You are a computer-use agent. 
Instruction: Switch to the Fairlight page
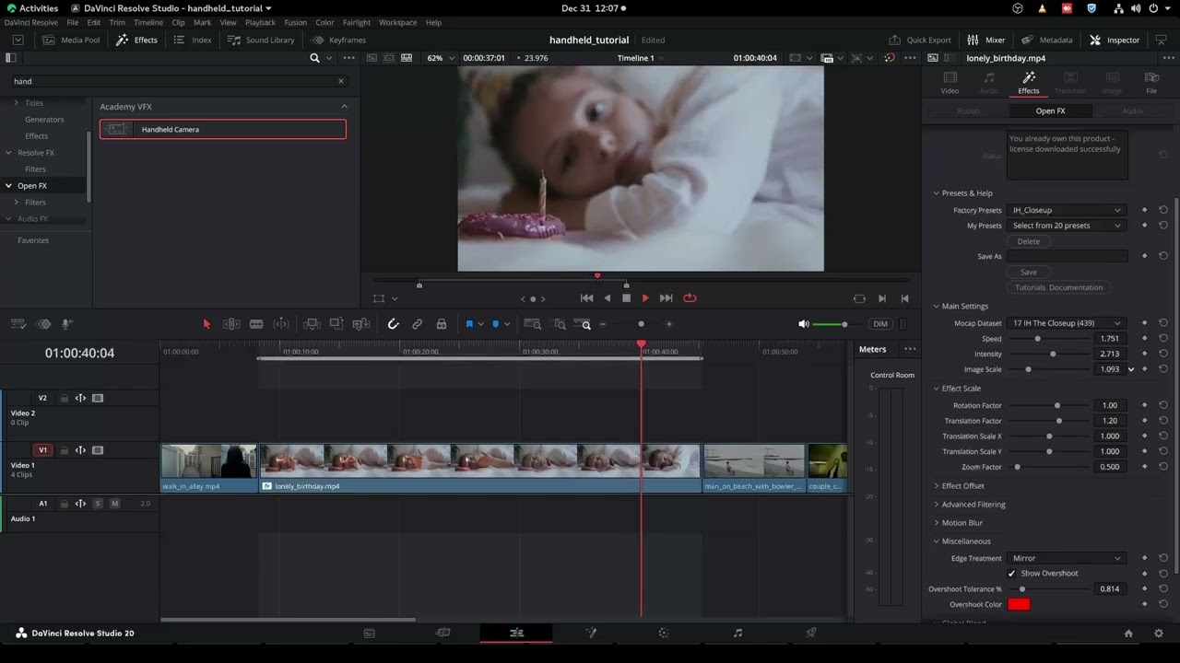tap(737, 634)
